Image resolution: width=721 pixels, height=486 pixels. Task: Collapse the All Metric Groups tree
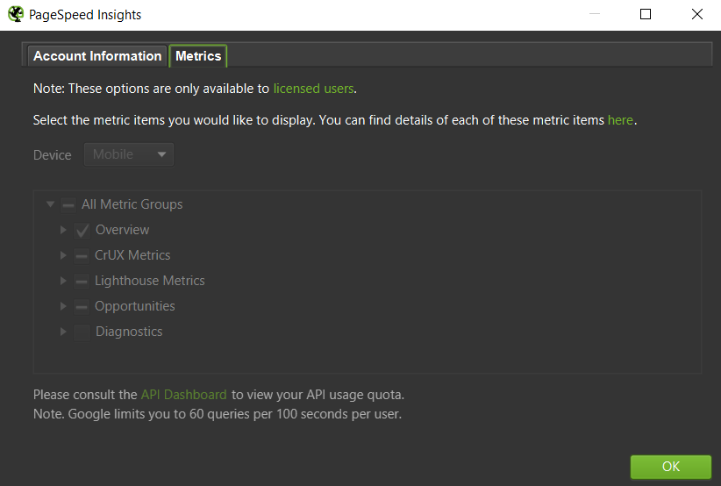click(x=51, y=204)
